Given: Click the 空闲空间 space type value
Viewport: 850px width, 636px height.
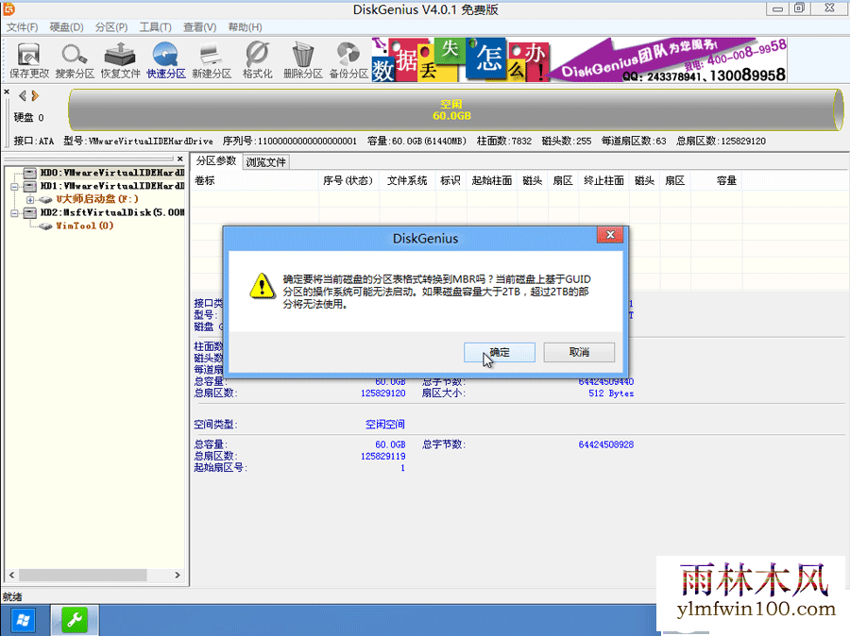Looking at the screenshot, I should point(385,425).
